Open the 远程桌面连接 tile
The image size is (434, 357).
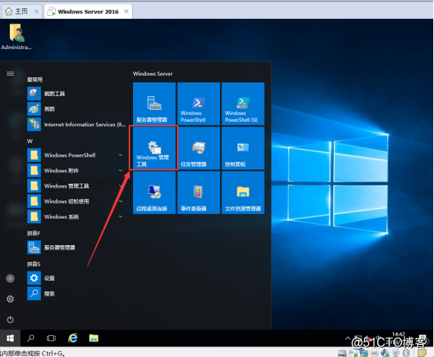coord(154,192)
